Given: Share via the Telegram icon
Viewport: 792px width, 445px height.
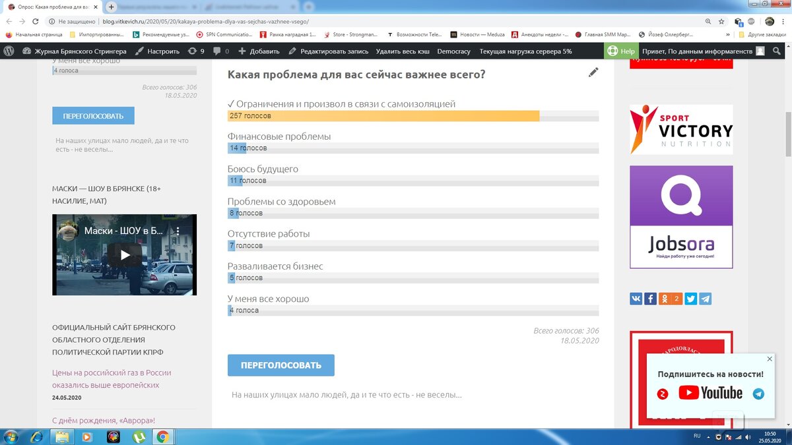Looking at the screenshot, I should click(x=705, y=299).
